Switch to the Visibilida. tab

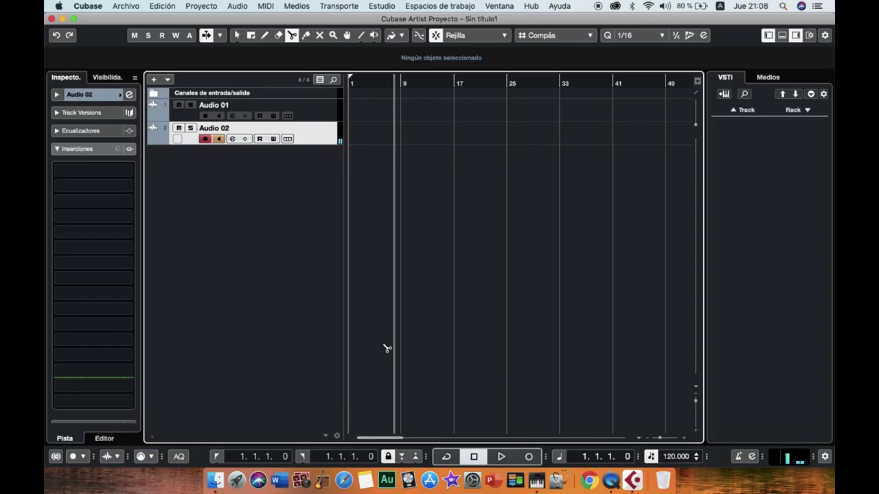click(x=107, y=78)
